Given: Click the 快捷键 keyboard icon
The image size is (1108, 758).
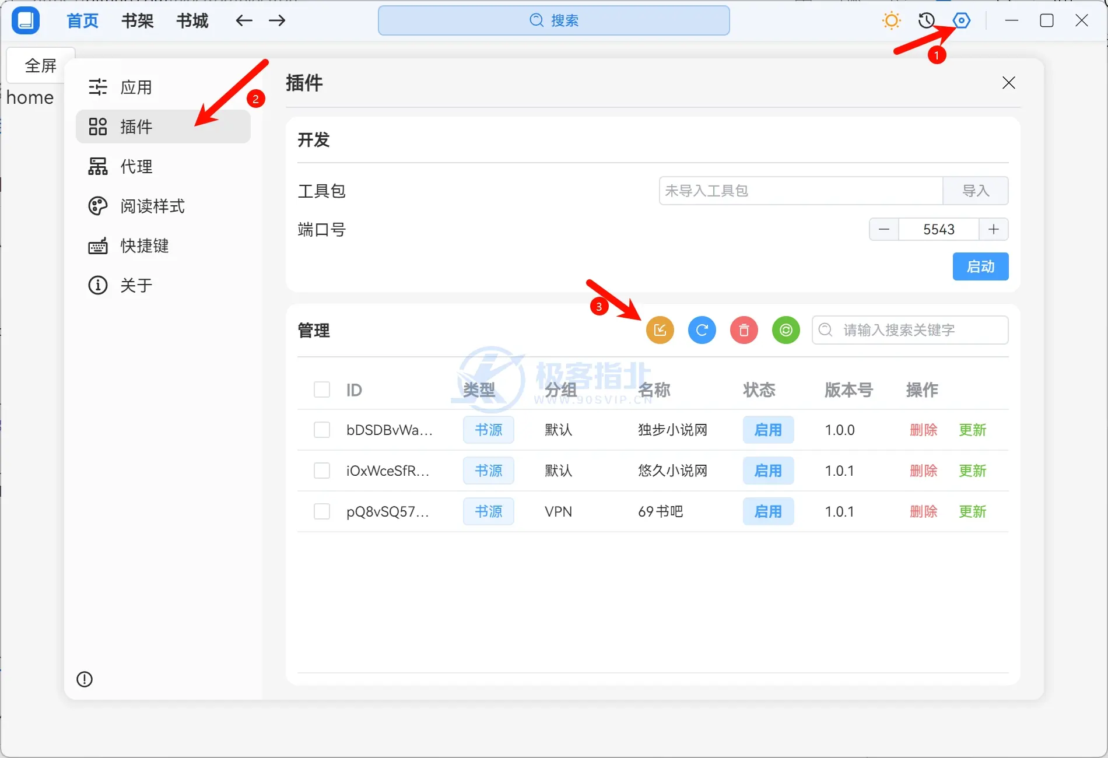Looking at the screenshot, I should click(98, 245).
